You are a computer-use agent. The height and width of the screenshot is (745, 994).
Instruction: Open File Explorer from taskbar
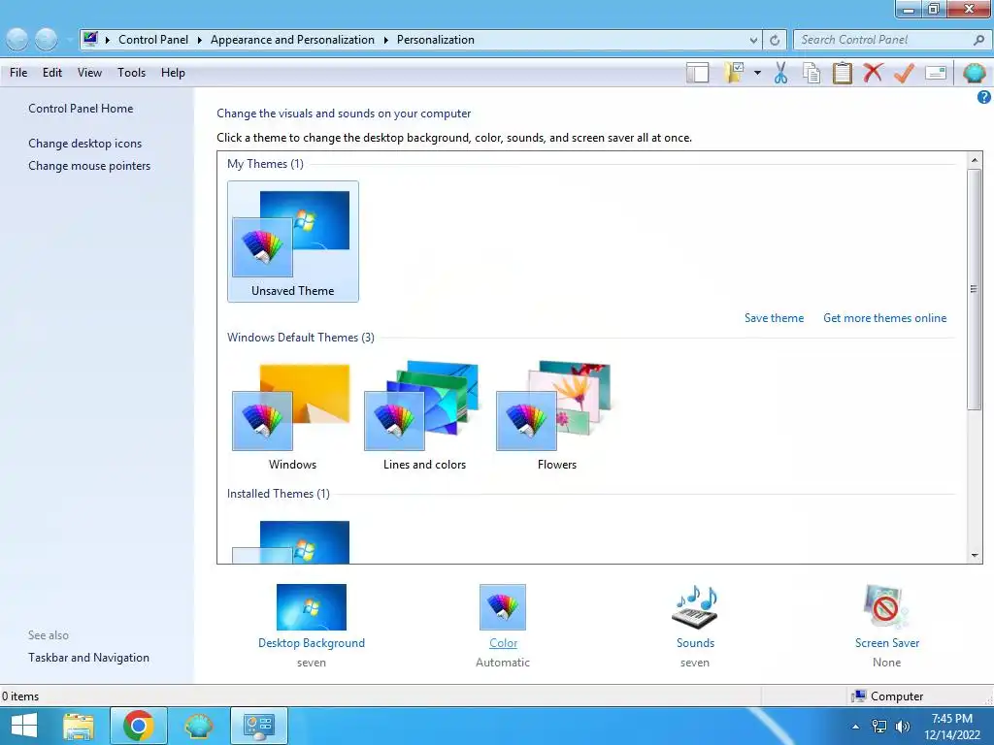click(x=79, y=726)
